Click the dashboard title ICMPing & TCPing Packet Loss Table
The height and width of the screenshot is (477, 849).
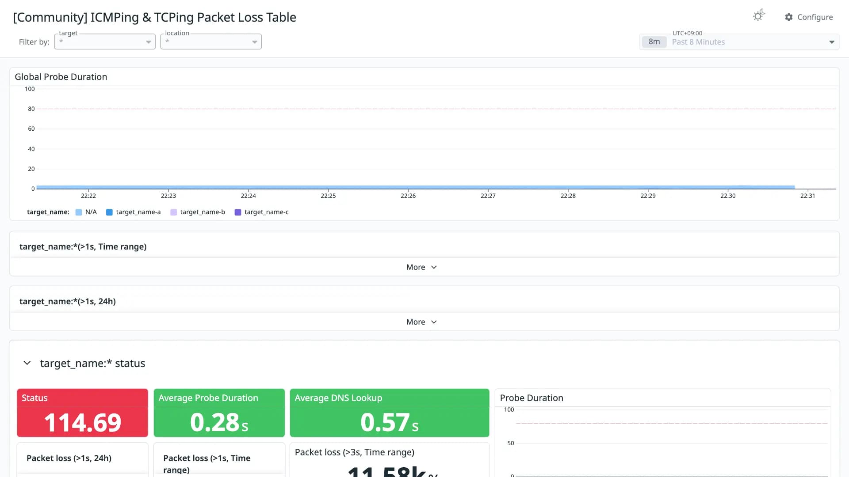coord(155,17)
